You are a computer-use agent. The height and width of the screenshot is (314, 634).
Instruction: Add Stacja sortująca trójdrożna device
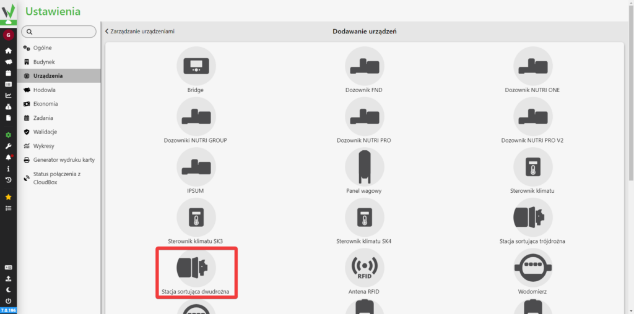coord(532,221)
